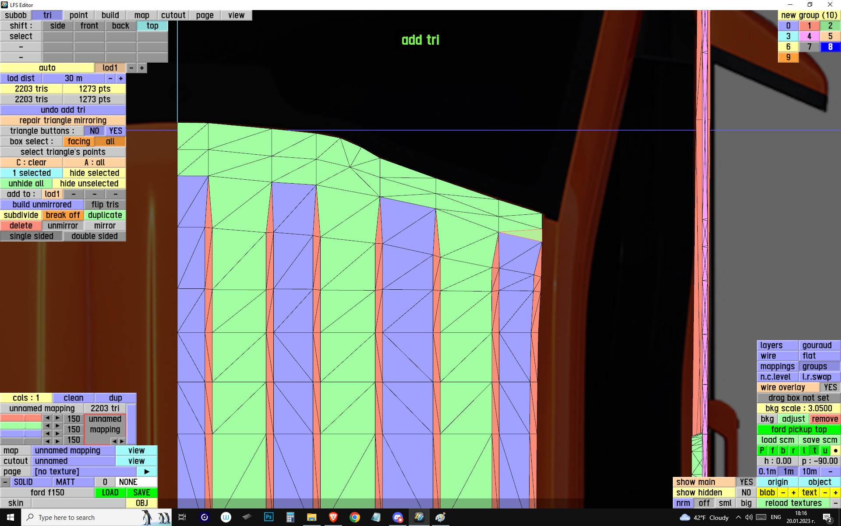Screen dimensions: 841x526
Task: Toggle wire overlay YES button
Action: click(x=830, y=387)
